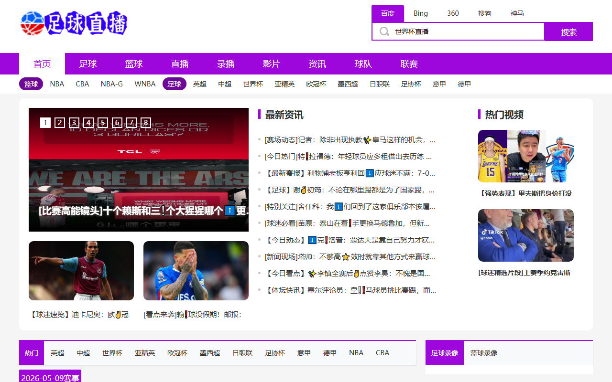Click the purple 足球 pill in sub-navigation
This screenshot has width=612, height=382.
pos(175,84)
